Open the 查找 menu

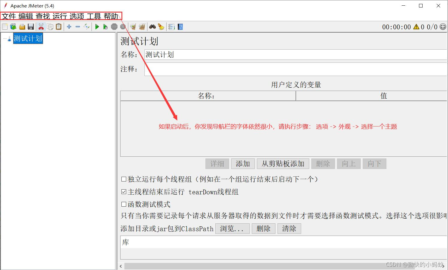[43, 16]
